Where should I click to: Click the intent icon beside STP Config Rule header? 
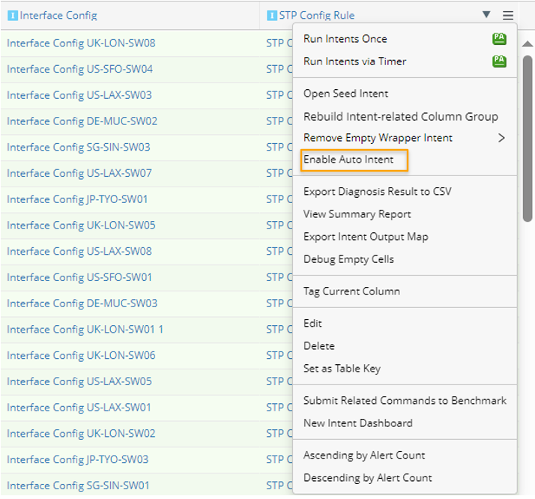coord(272,15)
